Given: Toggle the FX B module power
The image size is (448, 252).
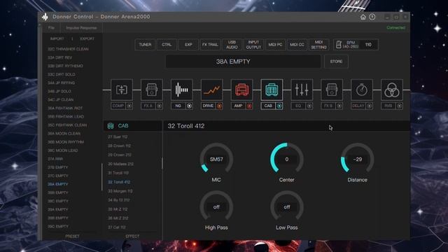Looking at the screenshot, I should [x=339, y=106].
